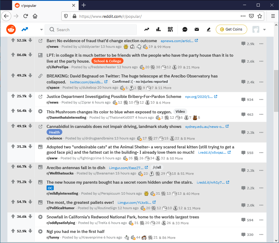Screen dimensions: 279x243
Task: Open the messages envelope icon
Action: pos(196,29)
